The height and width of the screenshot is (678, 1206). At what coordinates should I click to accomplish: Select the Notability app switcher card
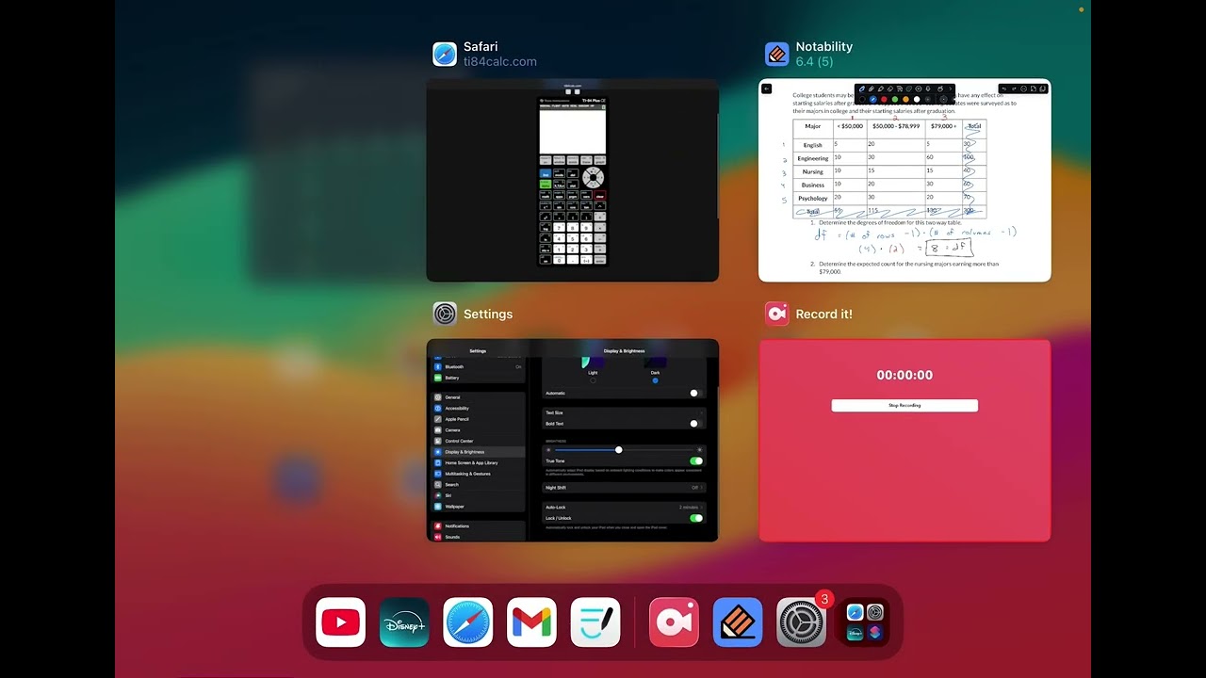coord(904,180)
